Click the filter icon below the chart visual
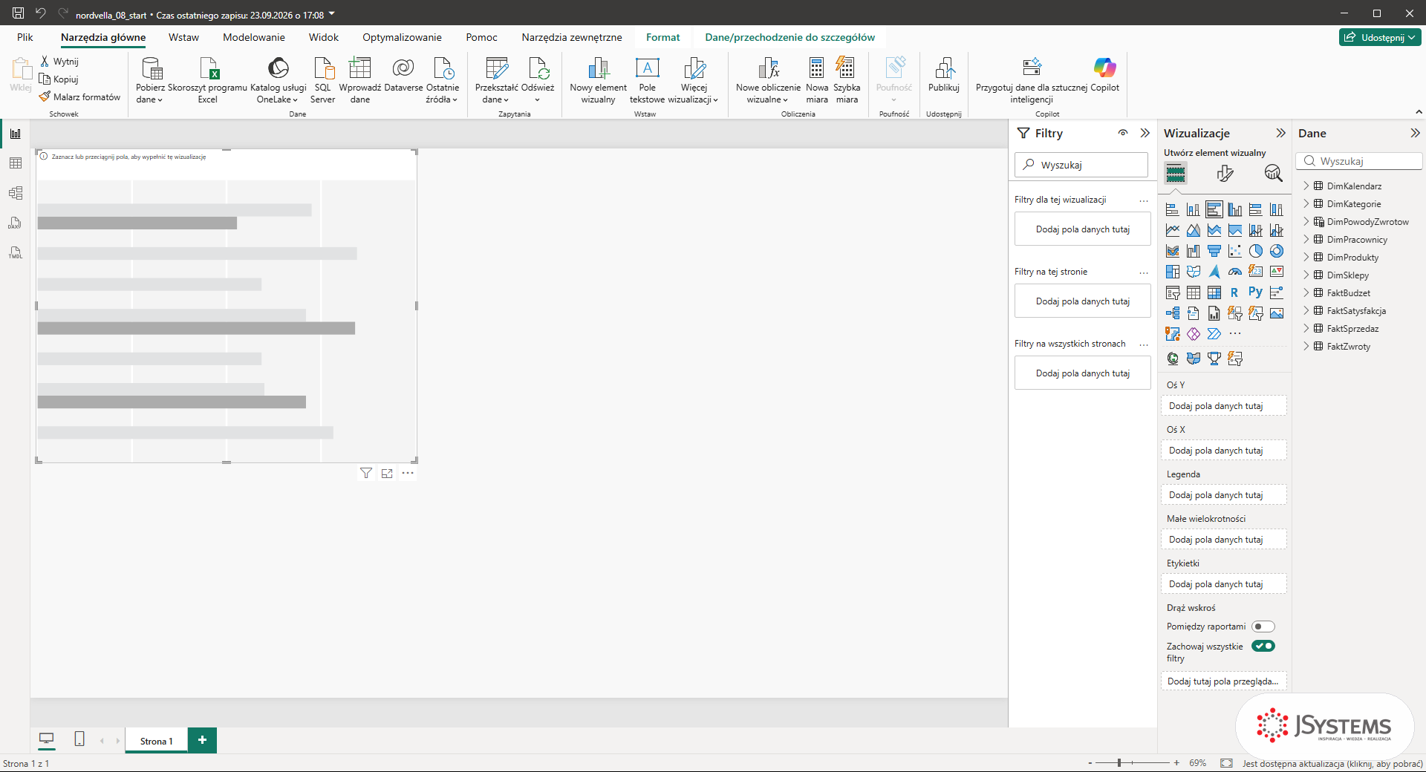 point(366,473)
